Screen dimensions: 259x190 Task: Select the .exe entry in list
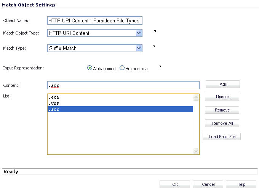click(120, 97)
